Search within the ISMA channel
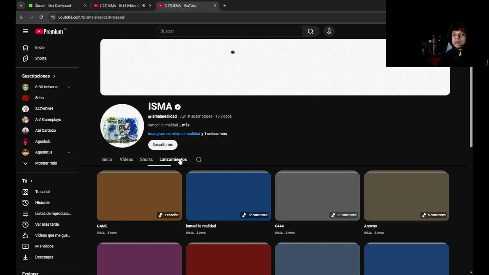Viewport: 489px width, 275px height. [199, 160]
